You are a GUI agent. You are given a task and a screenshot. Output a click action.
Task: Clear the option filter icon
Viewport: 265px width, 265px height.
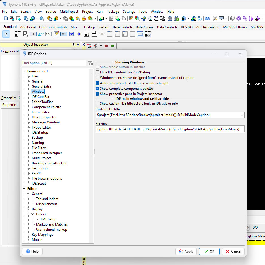90,63
